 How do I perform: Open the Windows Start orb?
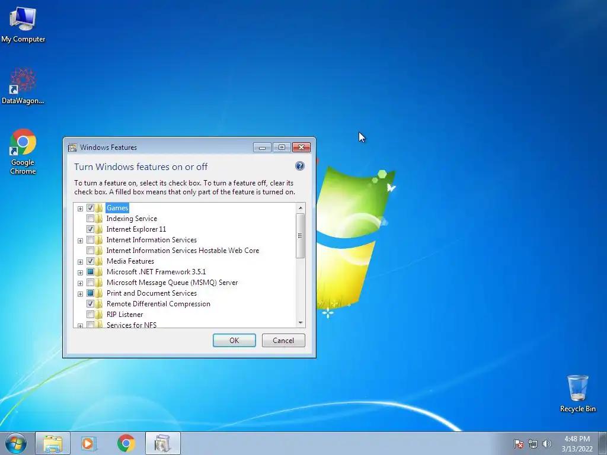(x=16, y=443)
